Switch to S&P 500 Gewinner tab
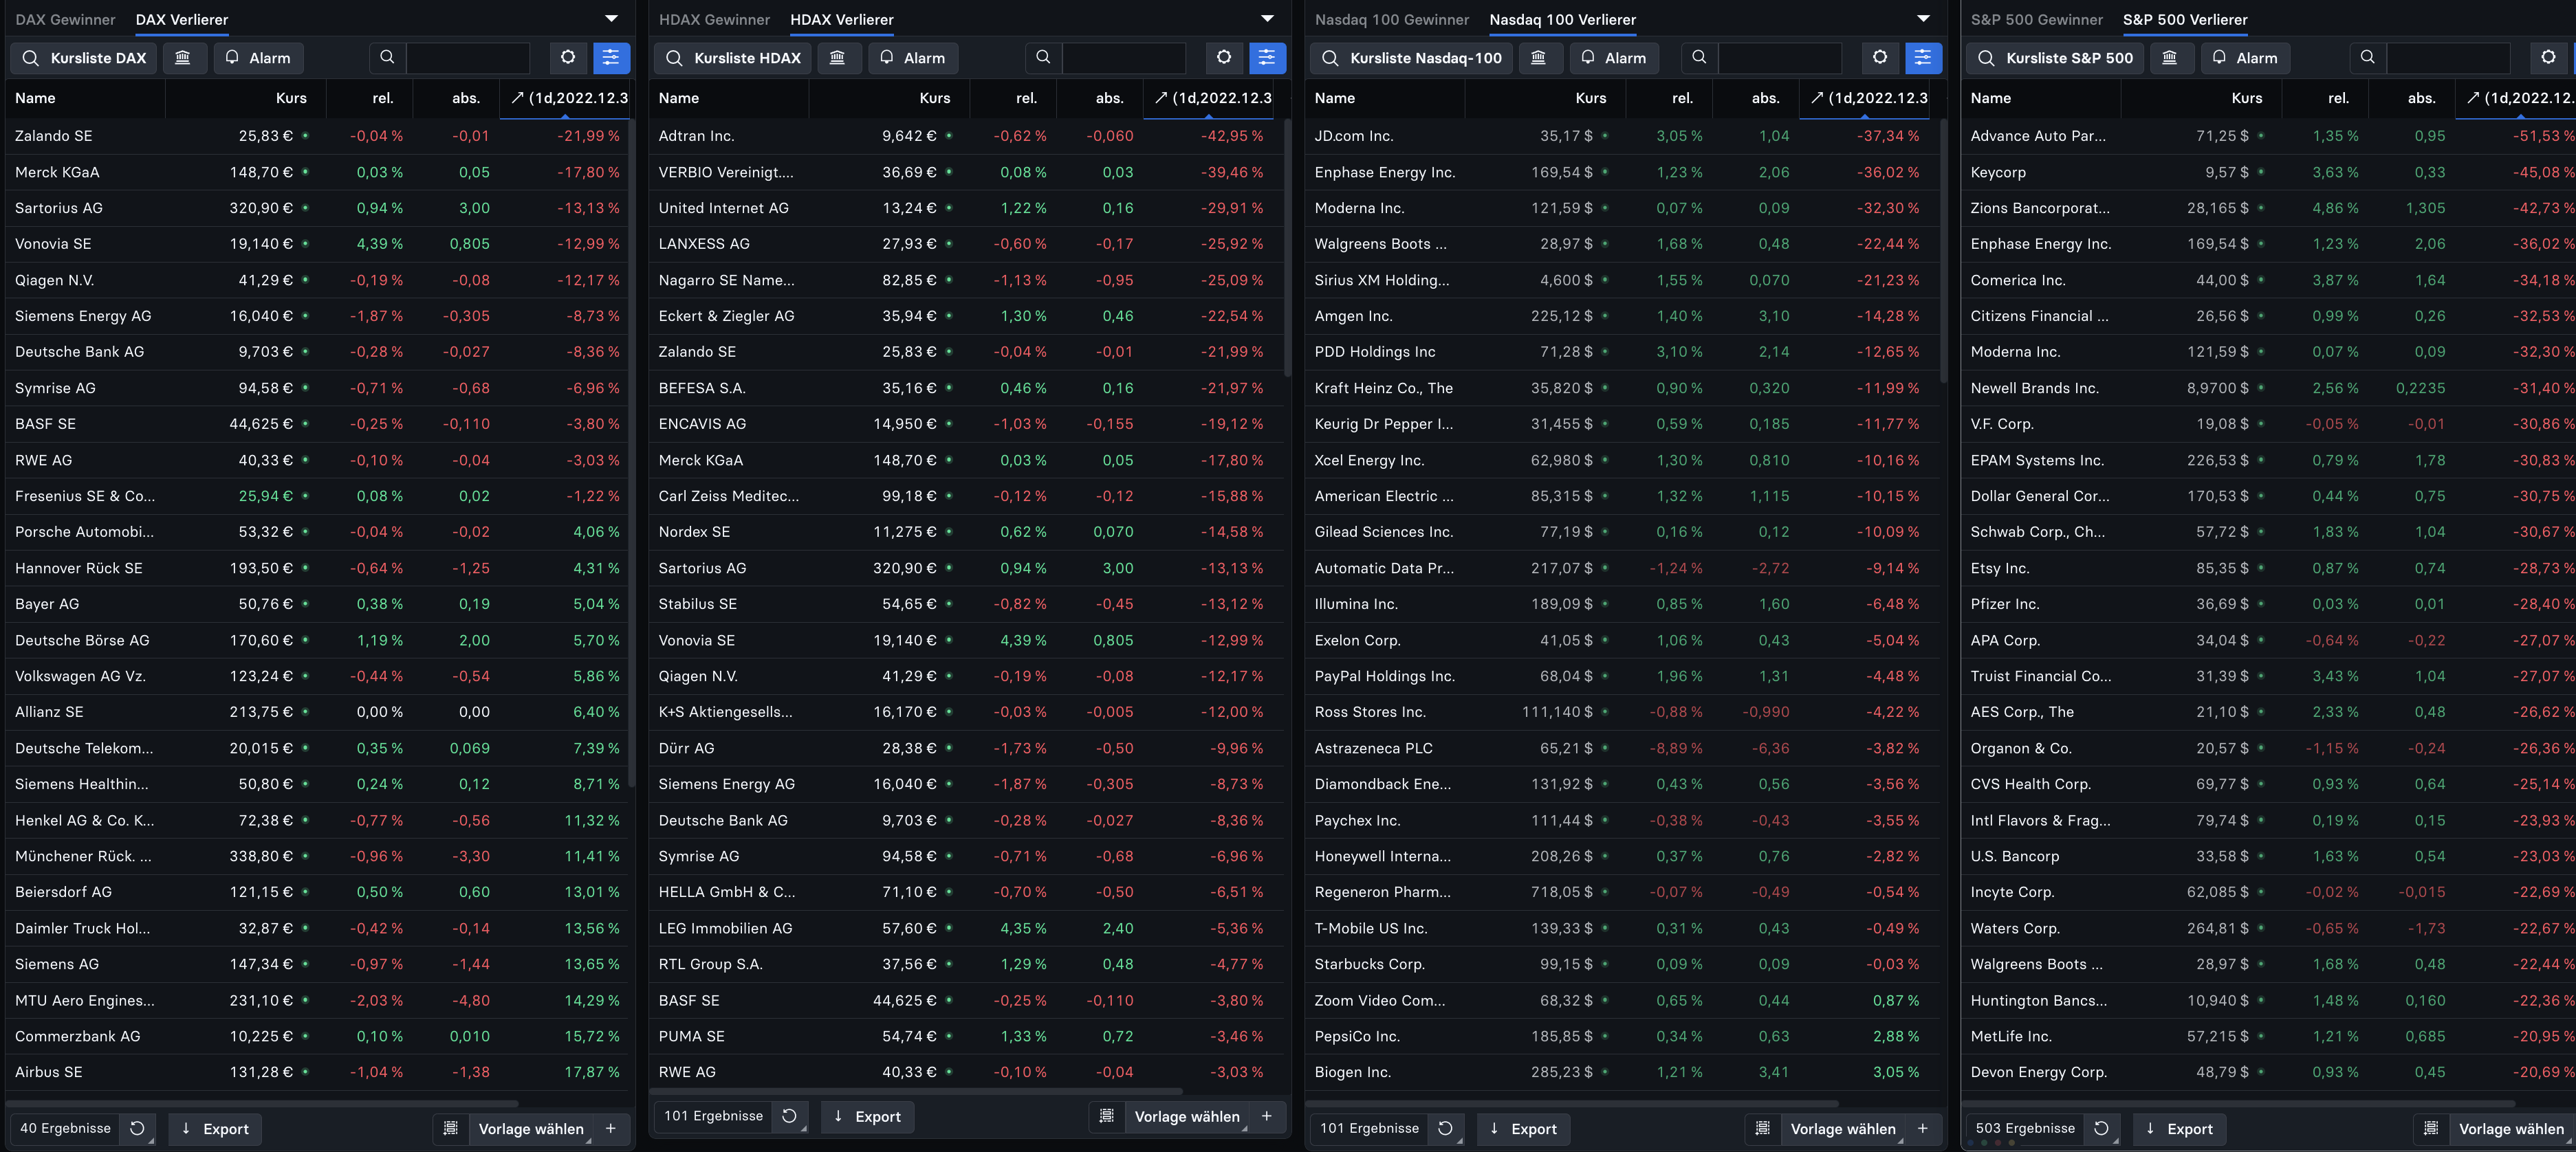 point(2036,19)
